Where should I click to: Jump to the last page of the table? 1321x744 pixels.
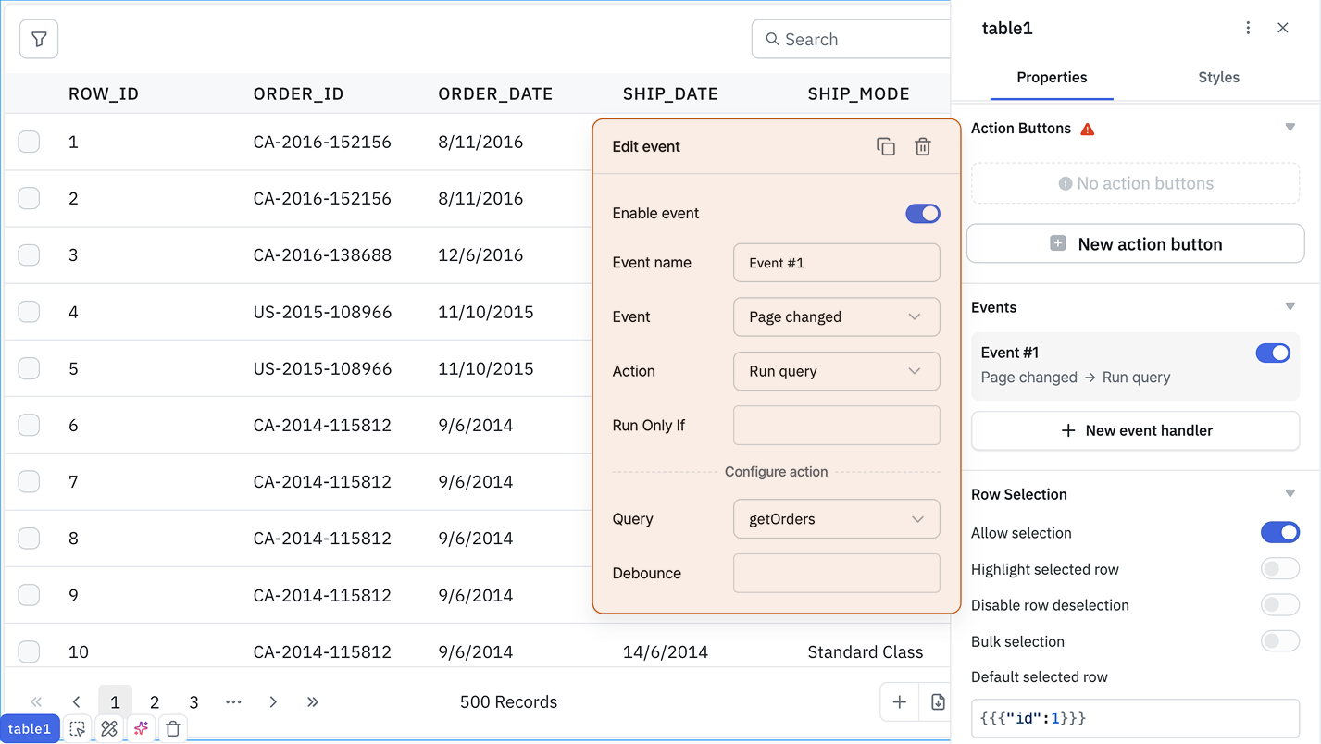(313, 702)
